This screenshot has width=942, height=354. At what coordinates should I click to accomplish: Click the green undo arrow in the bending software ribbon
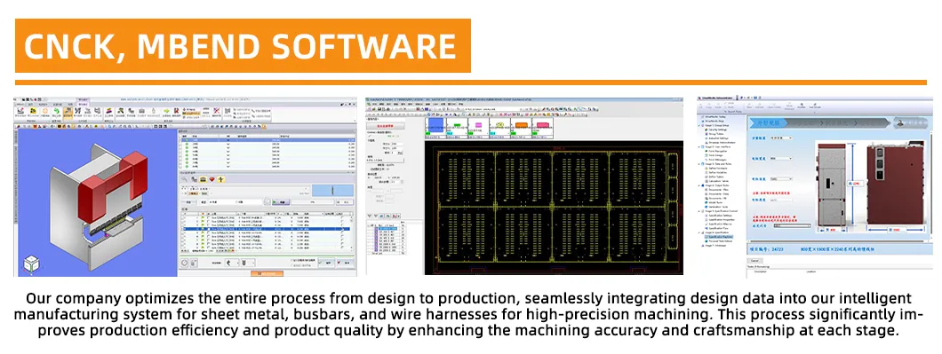coord(56,111)
